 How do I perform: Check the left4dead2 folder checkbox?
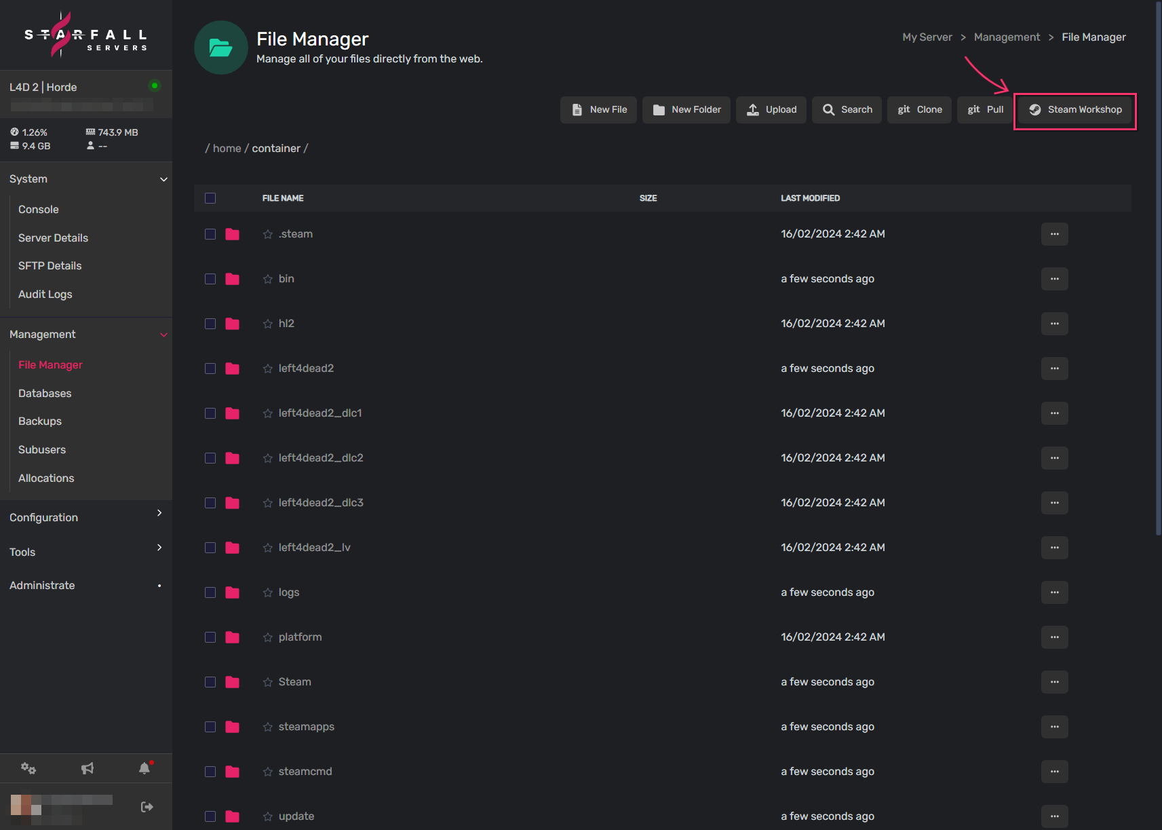(210, 369)
